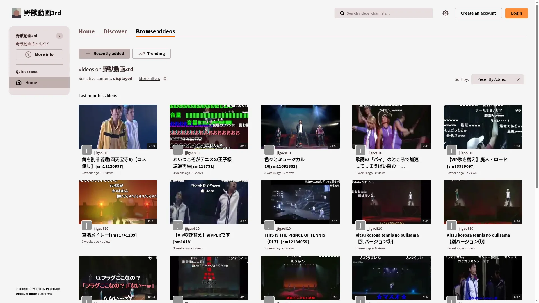Open channel avatar under the 21:59 video
539x303 pixels.
(269, 150)
